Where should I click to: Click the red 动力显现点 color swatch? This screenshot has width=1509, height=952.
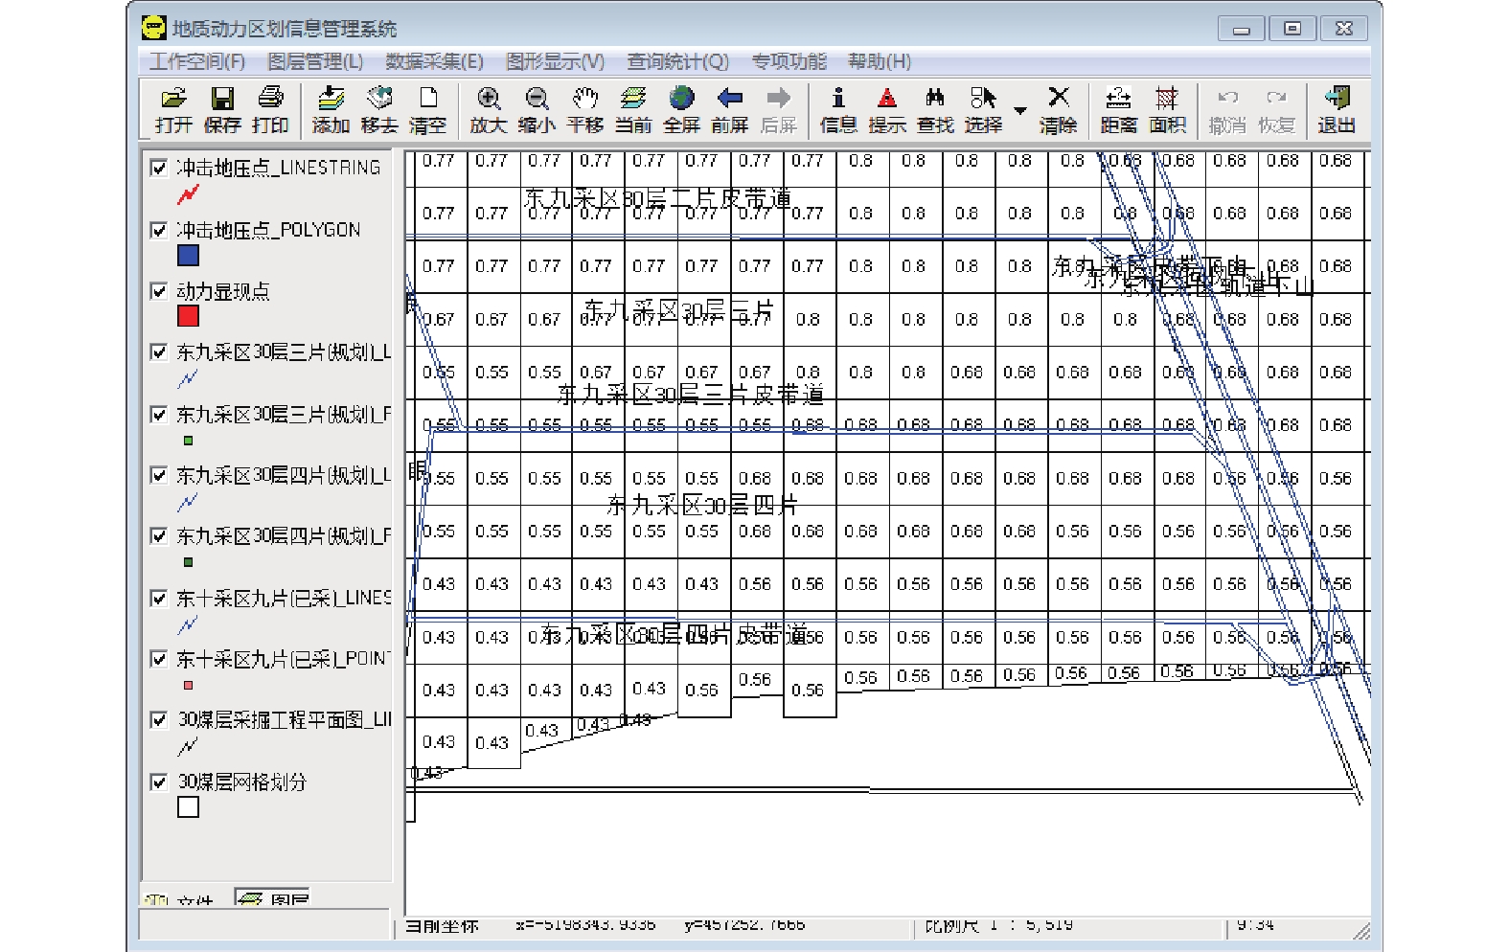[188, 316]
